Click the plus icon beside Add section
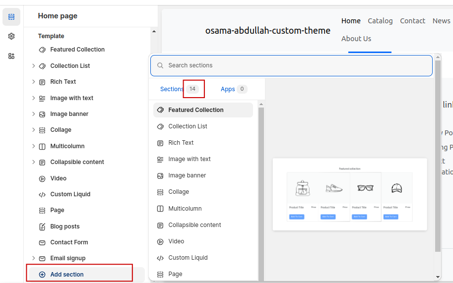The height and width of the screenshot is (283, 453). tap(42, 275)
